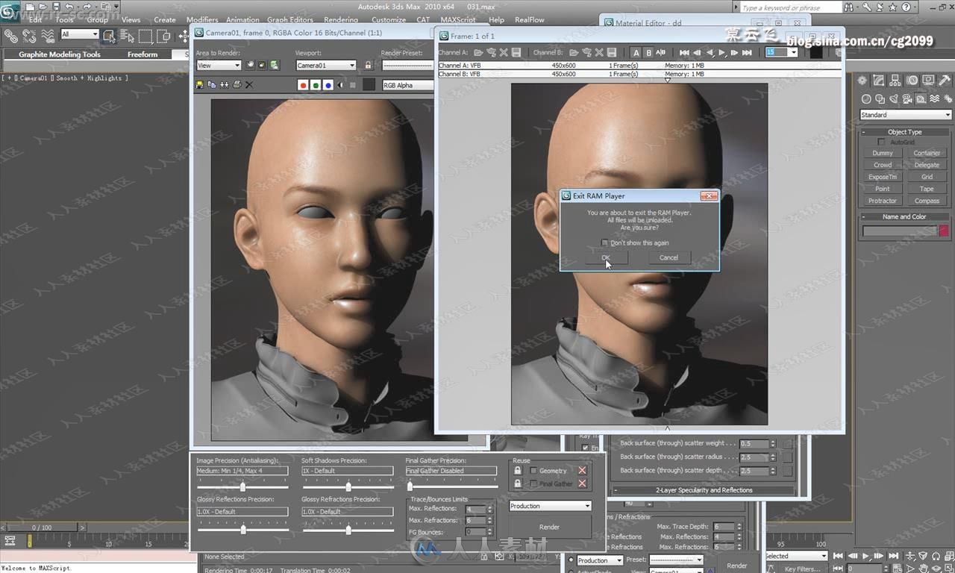Viewport: 955px width, 573px height.
Task: Open Channel B file in RAM Player
Action: click(574, 52)
